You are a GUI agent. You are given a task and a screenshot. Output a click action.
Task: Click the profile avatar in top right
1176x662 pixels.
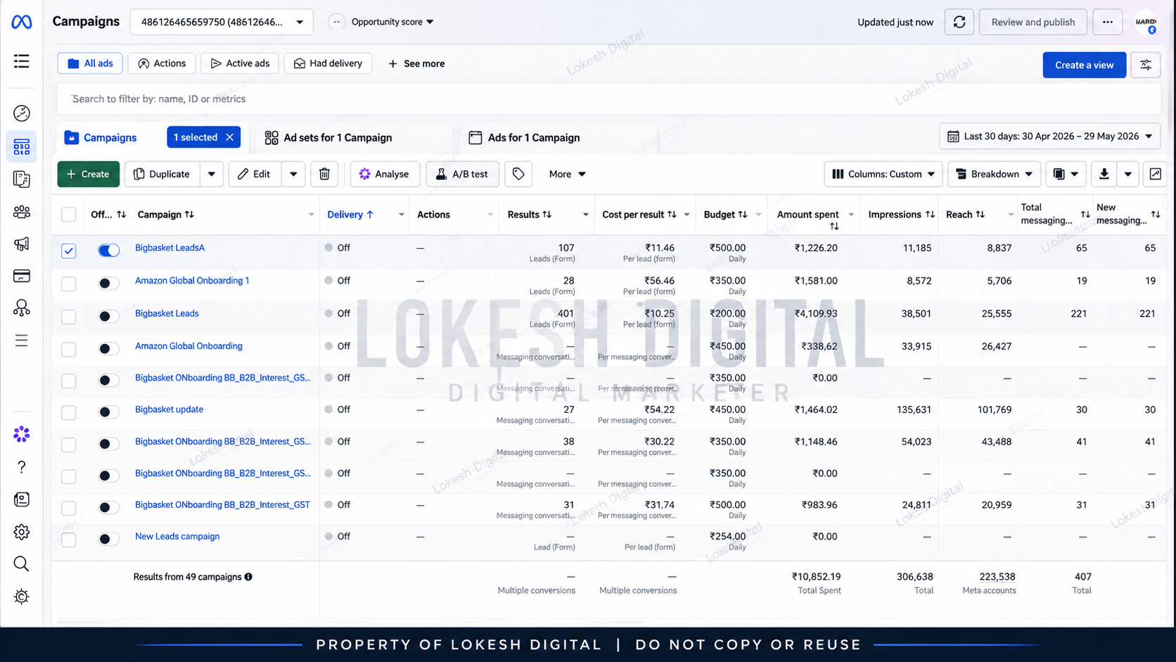coord(1146,23)
